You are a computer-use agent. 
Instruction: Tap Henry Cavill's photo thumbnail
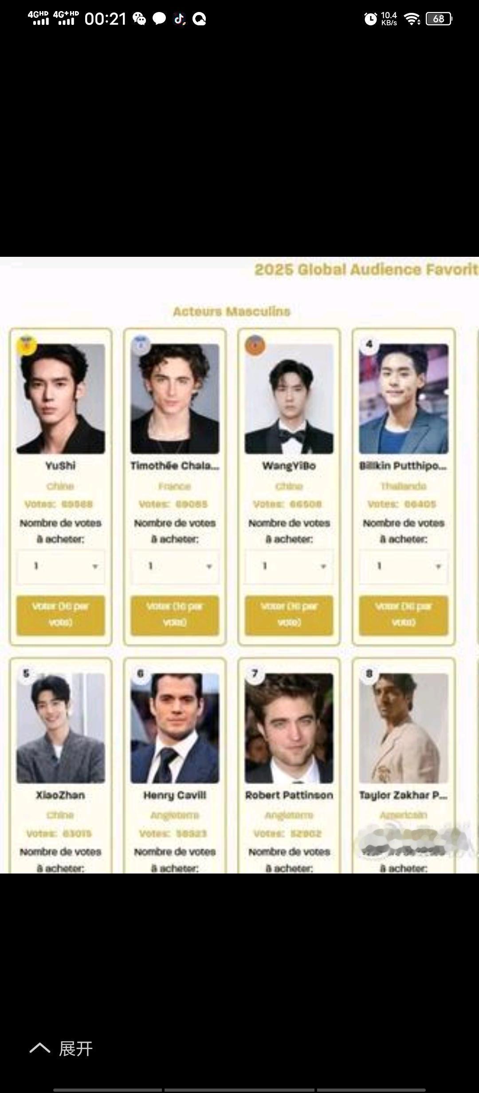coord(175,728)
